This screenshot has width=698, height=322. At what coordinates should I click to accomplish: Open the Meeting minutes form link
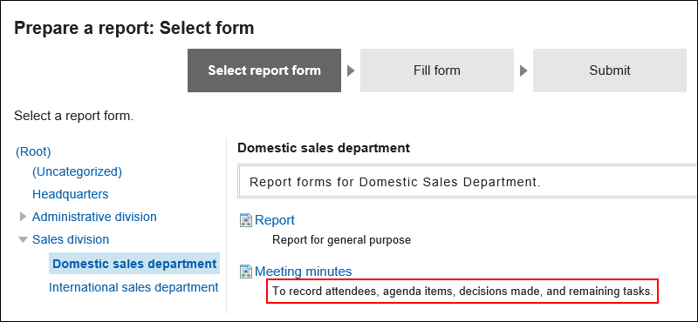(x=303, y=272)
